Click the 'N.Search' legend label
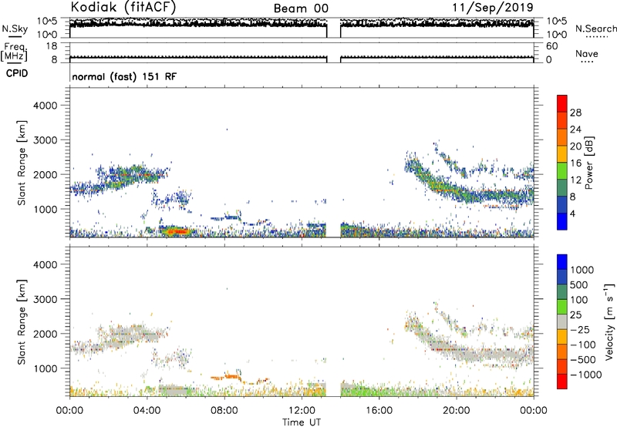This screenshot has height=427, width=617. [595, 29]
